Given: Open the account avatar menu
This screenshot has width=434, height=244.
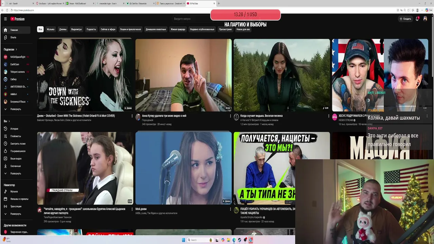Looking at the screenshot, I should tap(425, 19).
